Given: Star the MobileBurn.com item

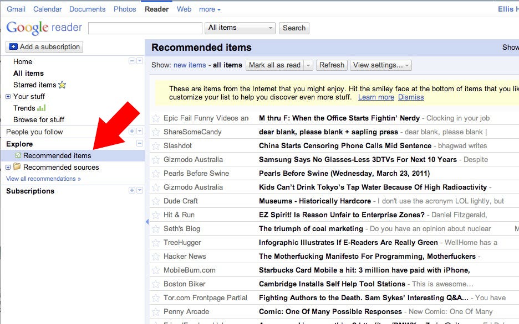Looking at the screenshot, I should [x=156, y=271].
